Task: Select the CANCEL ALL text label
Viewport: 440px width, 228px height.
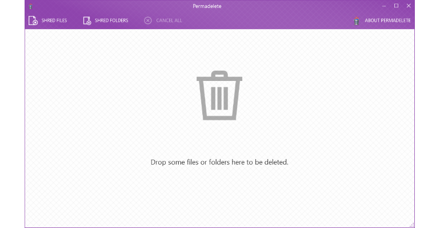Action: (x=169, y=21)
